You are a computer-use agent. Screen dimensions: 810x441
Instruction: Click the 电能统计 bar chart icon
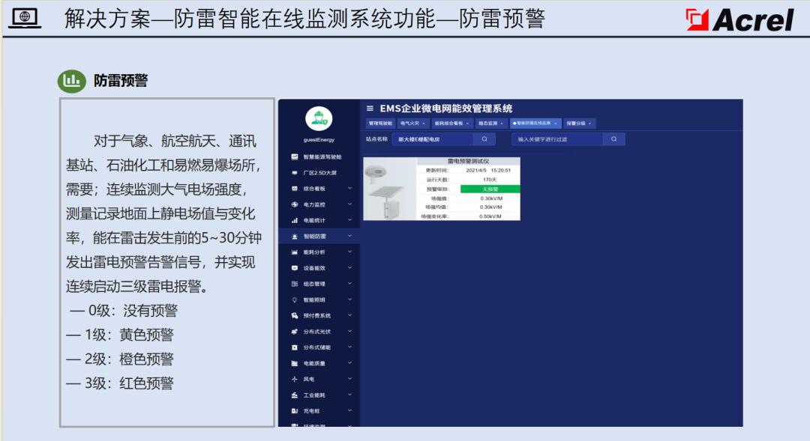click(x=295, y=220)
